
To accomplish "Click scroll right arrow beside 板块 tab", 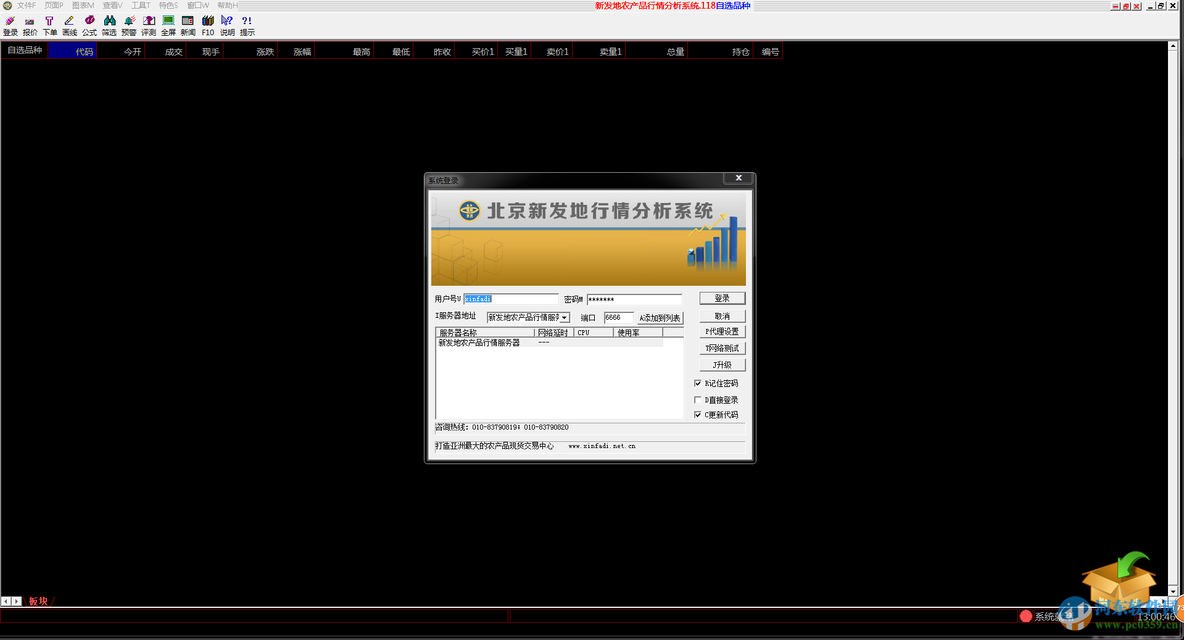I will 17,601.
